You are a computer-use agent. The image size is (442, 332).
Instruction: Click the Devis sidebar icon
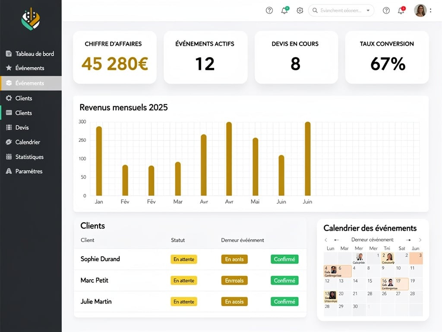pos(9,128)
